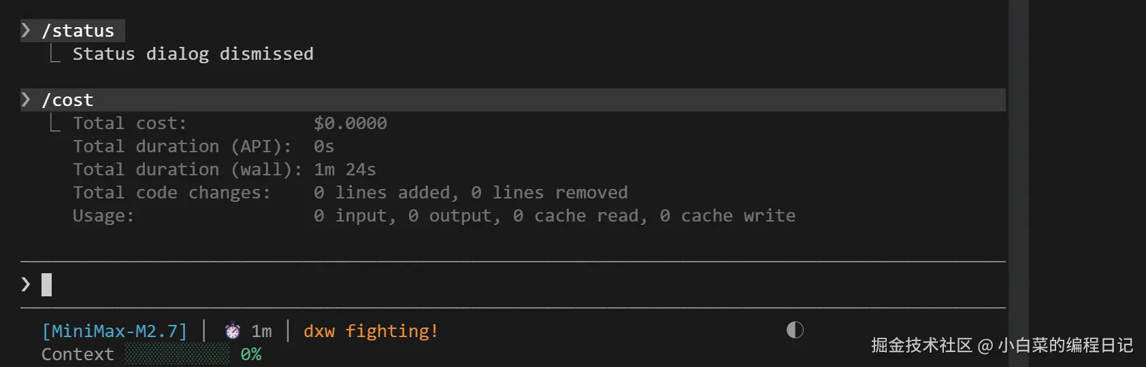Click the block cursor in the prompt
The width and height of the screenshot is (1146, 367).
(46, 284)
